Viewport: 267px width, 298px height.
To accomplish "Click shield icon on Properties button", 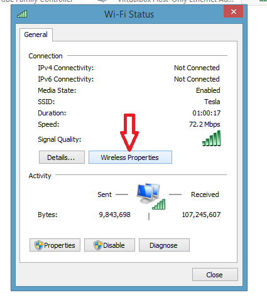I will click(39, 245).
